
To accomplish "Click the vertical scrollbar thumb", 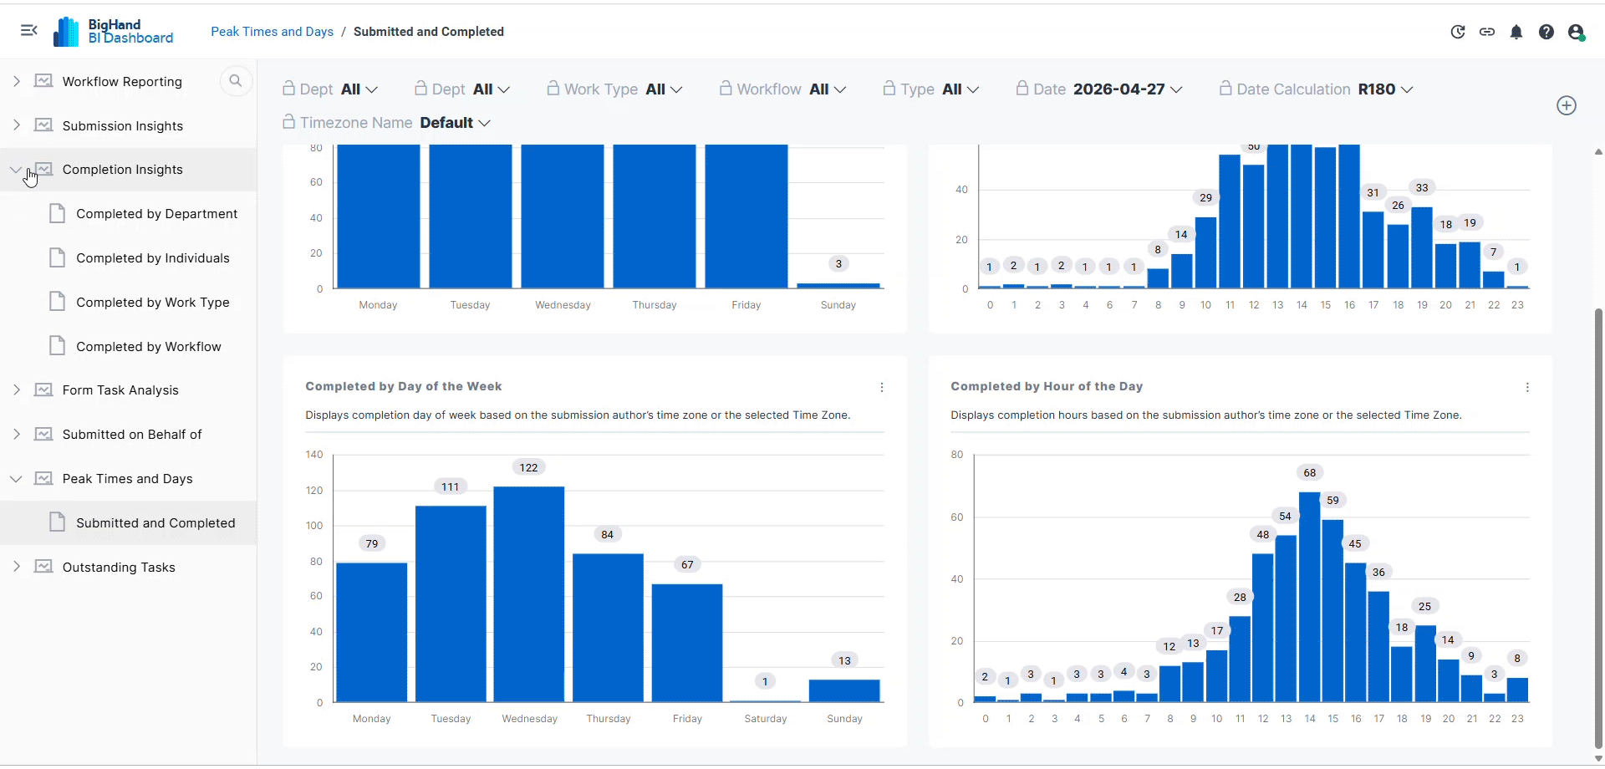I will click(x=1598, y=528).
